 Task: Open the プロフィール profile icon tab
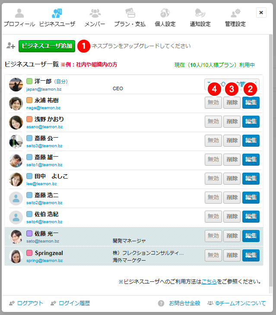pos(19,14)
